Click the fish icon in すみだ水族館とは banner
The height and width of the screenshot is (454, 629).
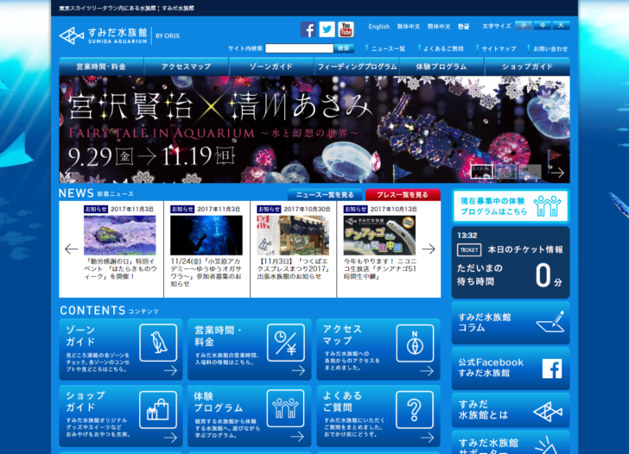[x=548, y=412]
